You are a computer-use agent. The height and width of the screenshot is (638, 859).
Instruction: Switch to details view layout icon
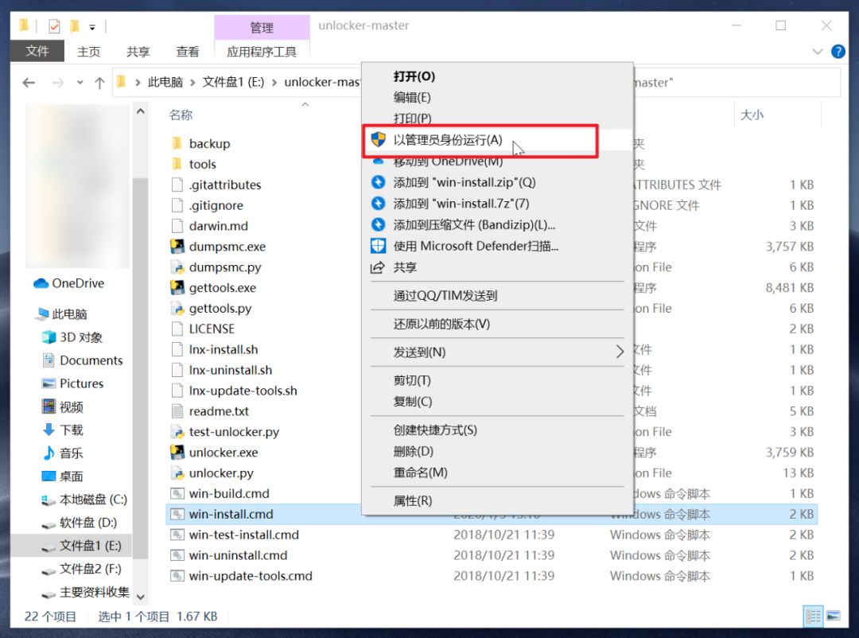point(813,616)
